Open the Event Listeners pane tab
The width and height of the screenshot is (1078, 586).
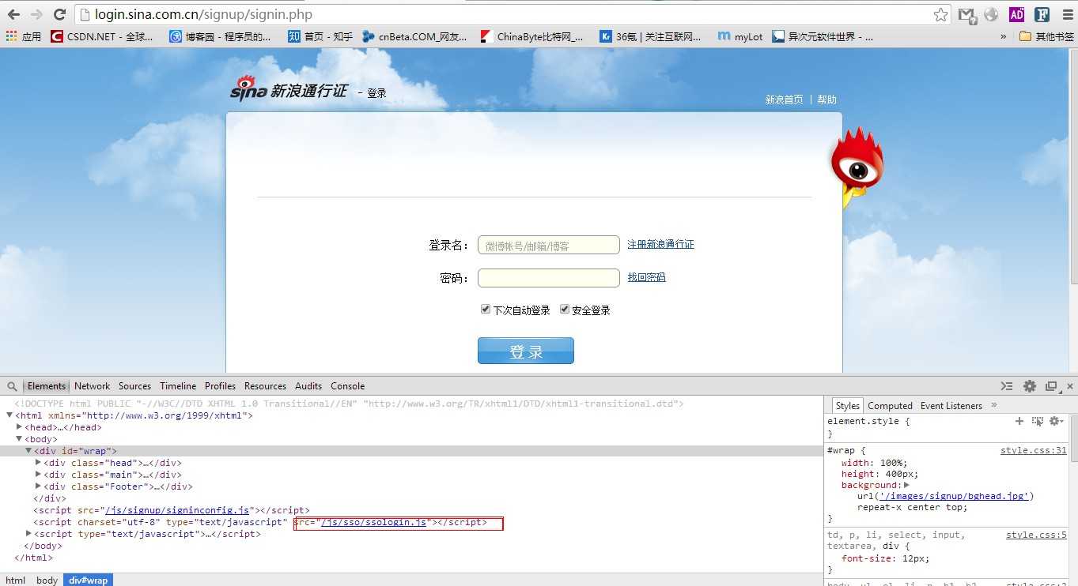[951, 405]
